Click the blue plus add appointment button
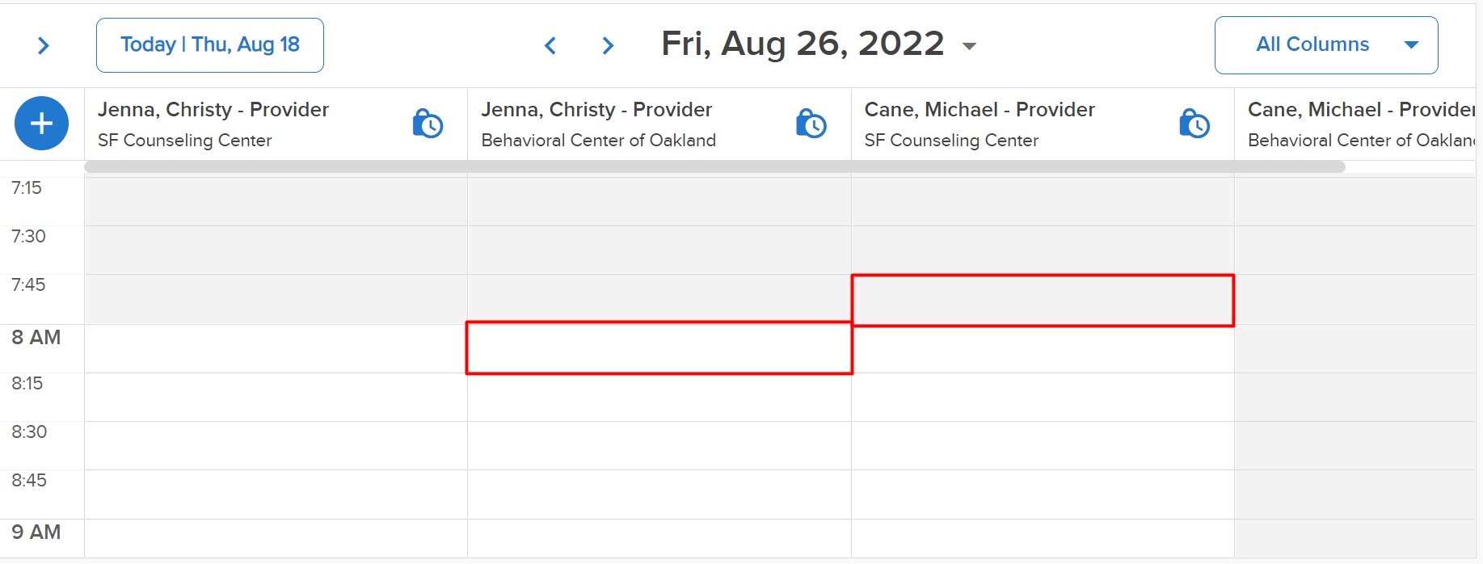 41,124
